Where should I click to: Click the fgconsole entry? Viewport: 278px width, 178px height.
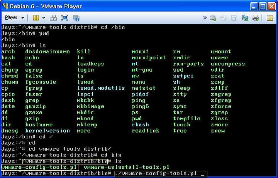pos(41,82)
